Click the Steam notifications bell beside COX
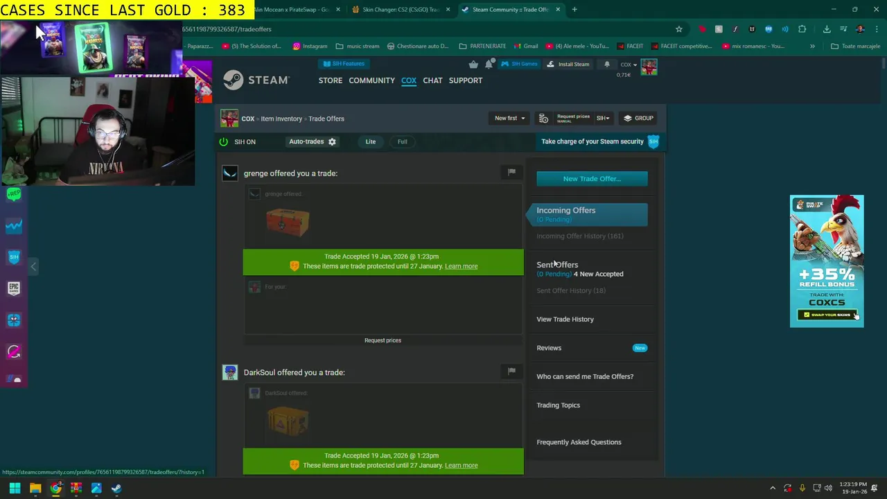Screen dimensions: 887x499 (607, 64)
